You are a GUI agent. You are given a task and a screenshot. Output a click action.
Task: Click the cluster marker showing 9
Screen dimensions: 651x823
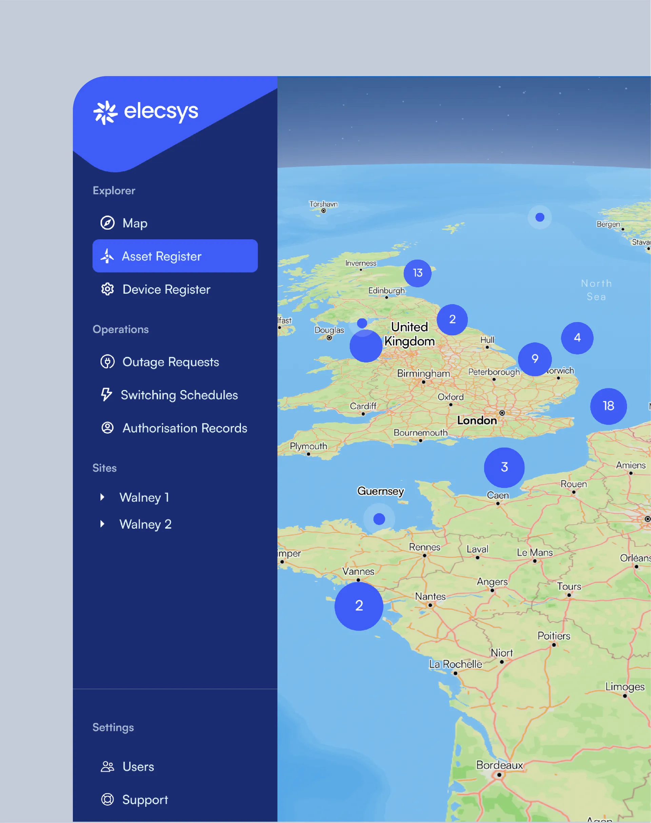click(x=535, y=359)
